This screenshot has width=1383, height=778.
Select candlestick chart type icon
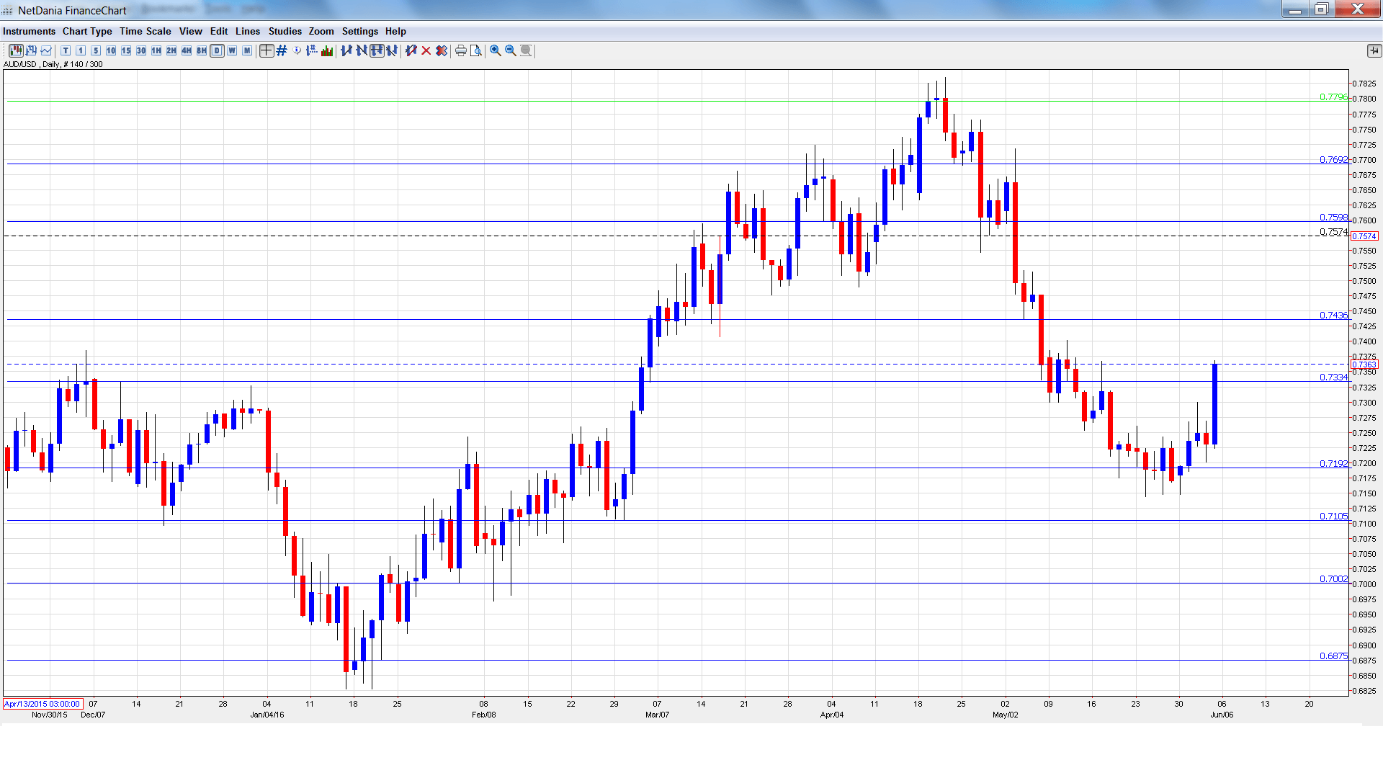point(16,50)
